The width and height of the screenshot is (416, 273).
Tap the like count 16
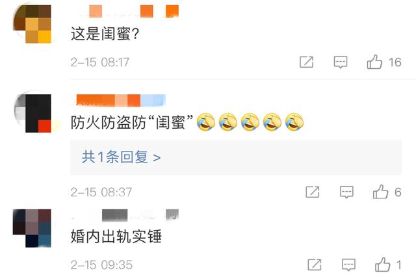[x=395, y=62]
